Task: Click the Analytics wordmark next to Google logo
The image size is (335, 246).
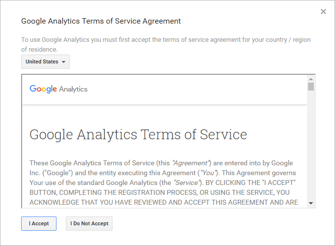Action: tap(73, 89)
